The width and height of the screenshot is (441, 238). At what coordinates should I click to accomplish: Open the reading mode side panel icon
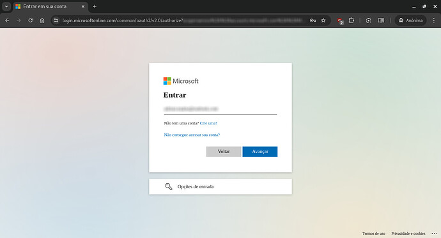tap(381, 20)
